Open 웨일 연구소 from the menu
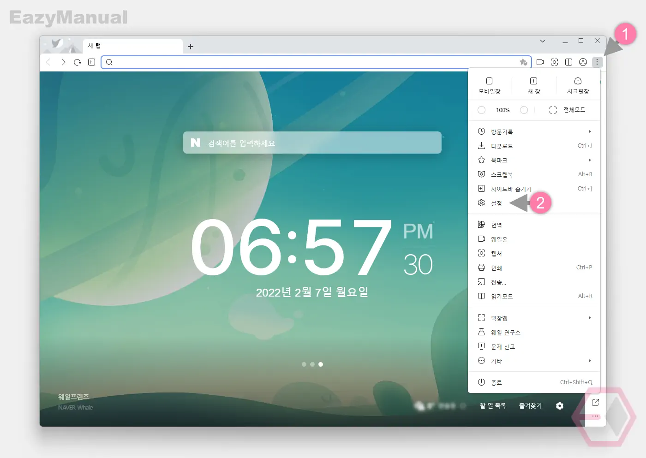 534,333
